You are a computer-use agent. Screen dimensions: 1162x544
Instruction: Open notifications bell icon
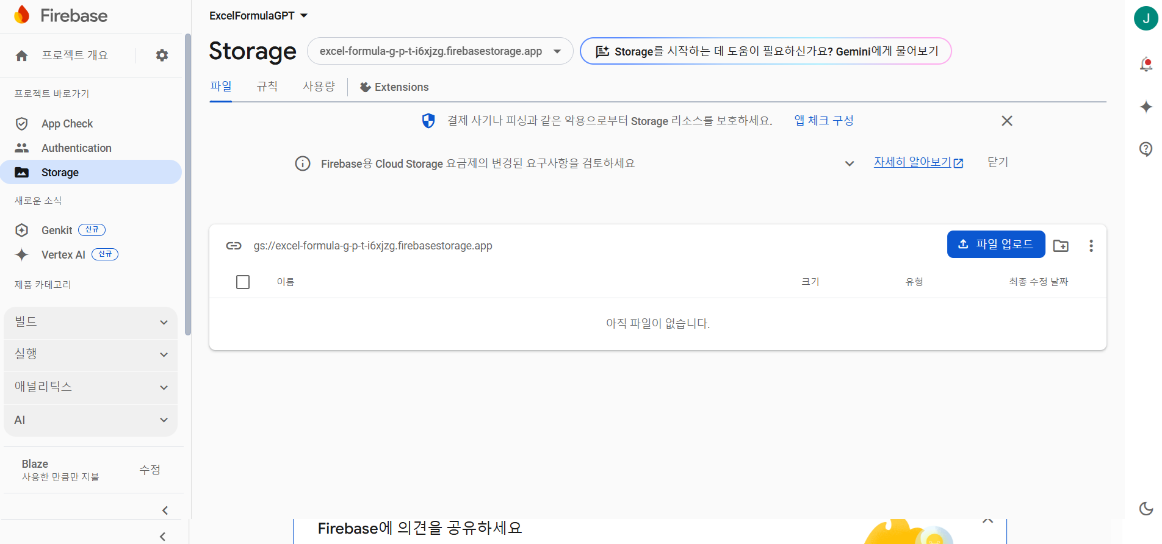(1146, 64)
